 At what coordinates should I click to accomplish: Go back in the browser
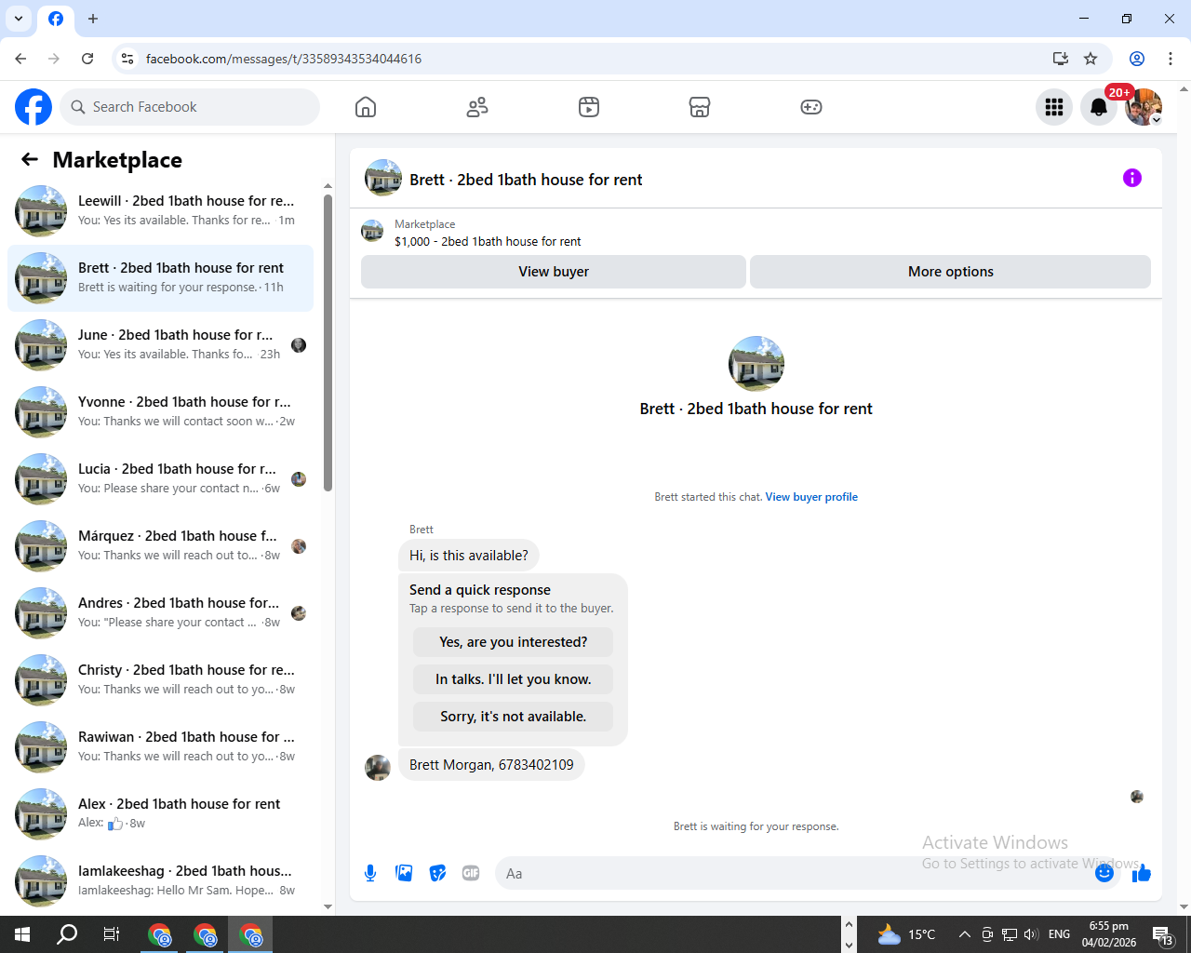point(20,59)
